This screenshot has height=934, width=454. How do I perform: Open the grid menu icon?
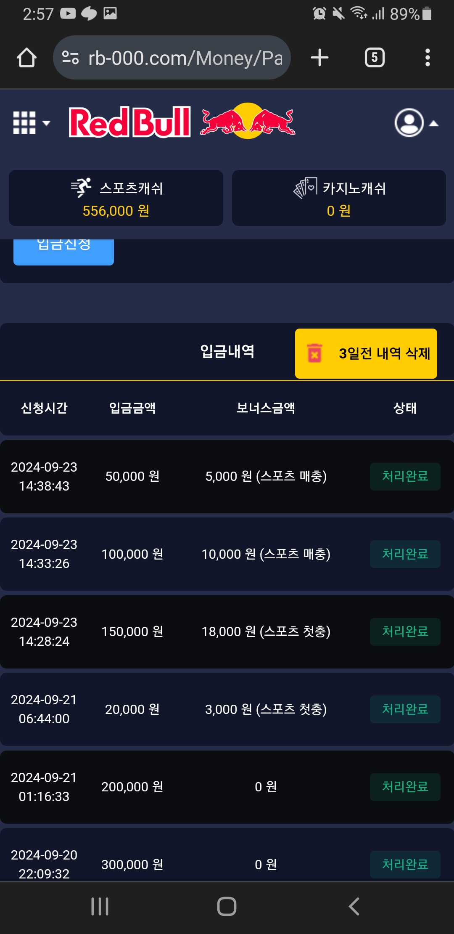click(x=30, y=123)
